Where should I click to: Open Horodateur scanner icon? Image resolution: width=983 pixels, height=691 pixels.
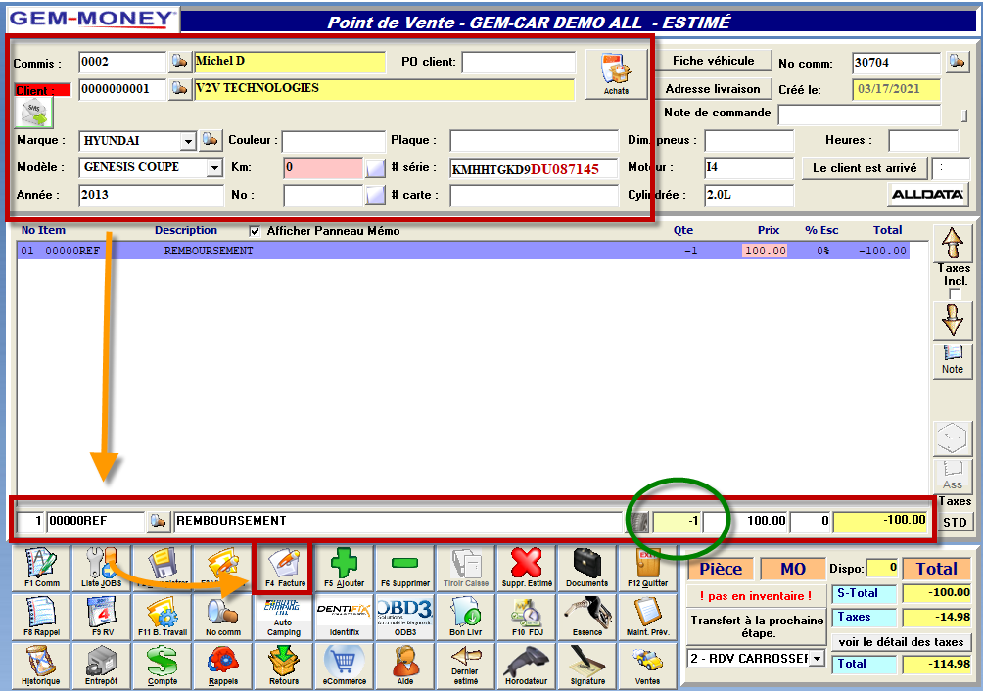[527, 665]
